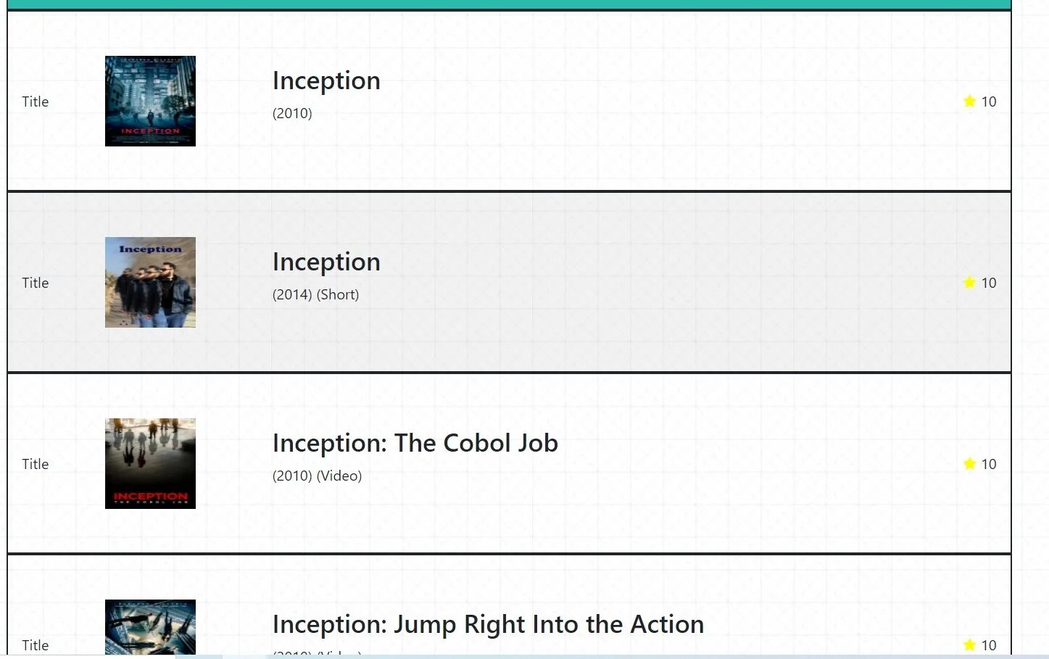Click the "(2010) (Video)" text
The image size is (1049, 659).
[x=317, y=476]
